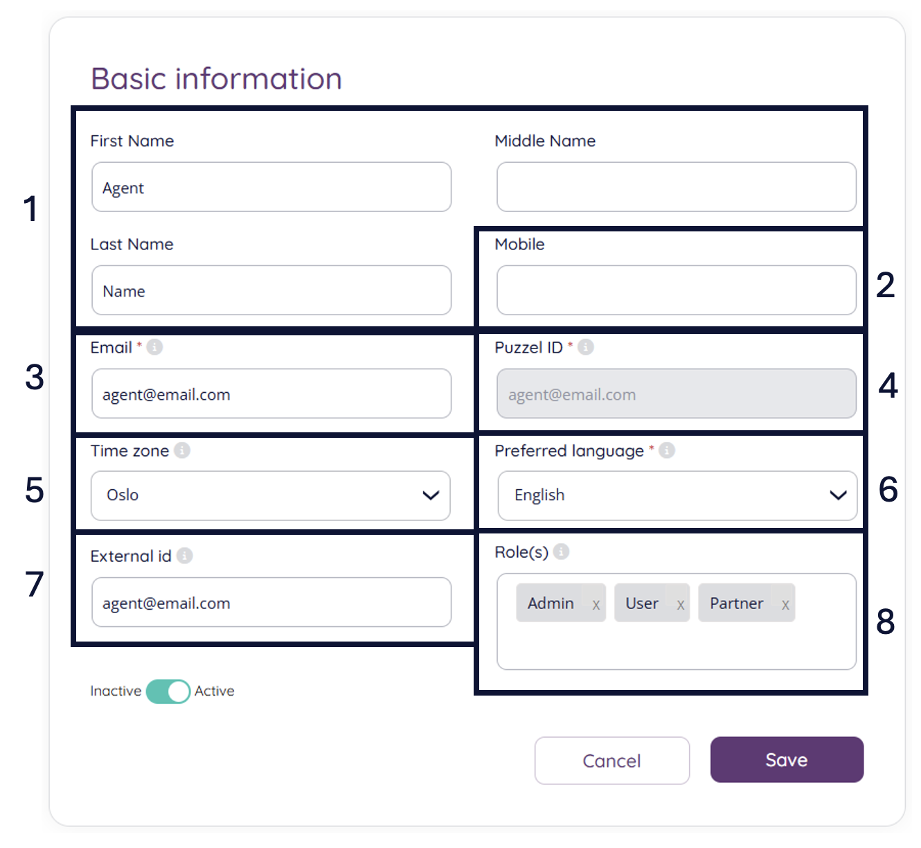Viewport: 921px width, 848px height.
Task: Expand the Preferred language dropdown
Action: pyautogui.click(x=677, y=495)
